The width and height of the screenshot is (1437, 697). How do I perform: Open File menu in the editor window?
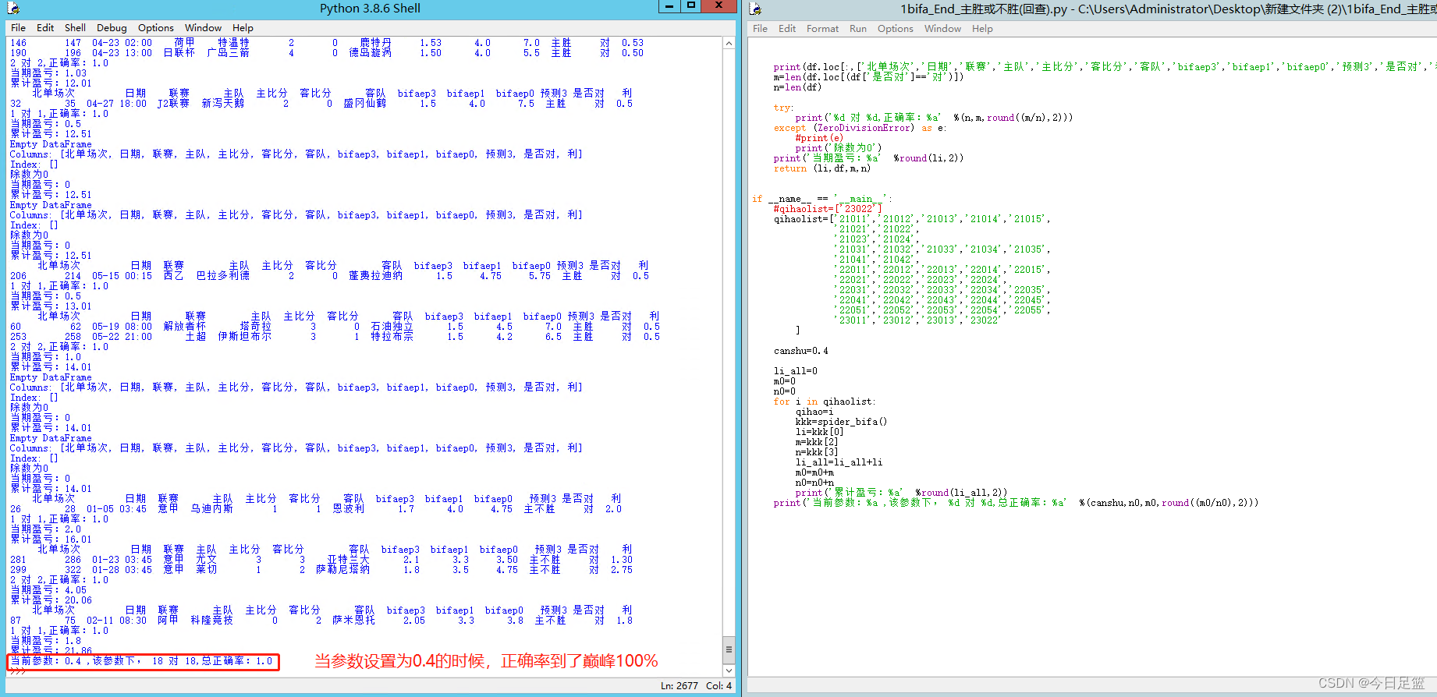tap(760, 28)
